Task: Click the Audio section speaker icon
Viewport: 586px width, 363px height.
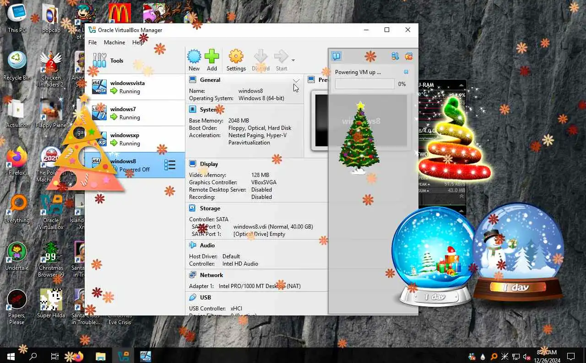Action: point(192,245)
